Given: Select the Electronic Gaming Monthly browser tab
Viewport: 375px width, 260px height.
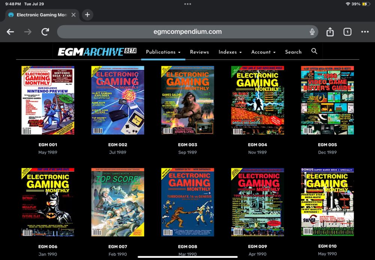Looking at the screenshot, I should pos(42,15).
